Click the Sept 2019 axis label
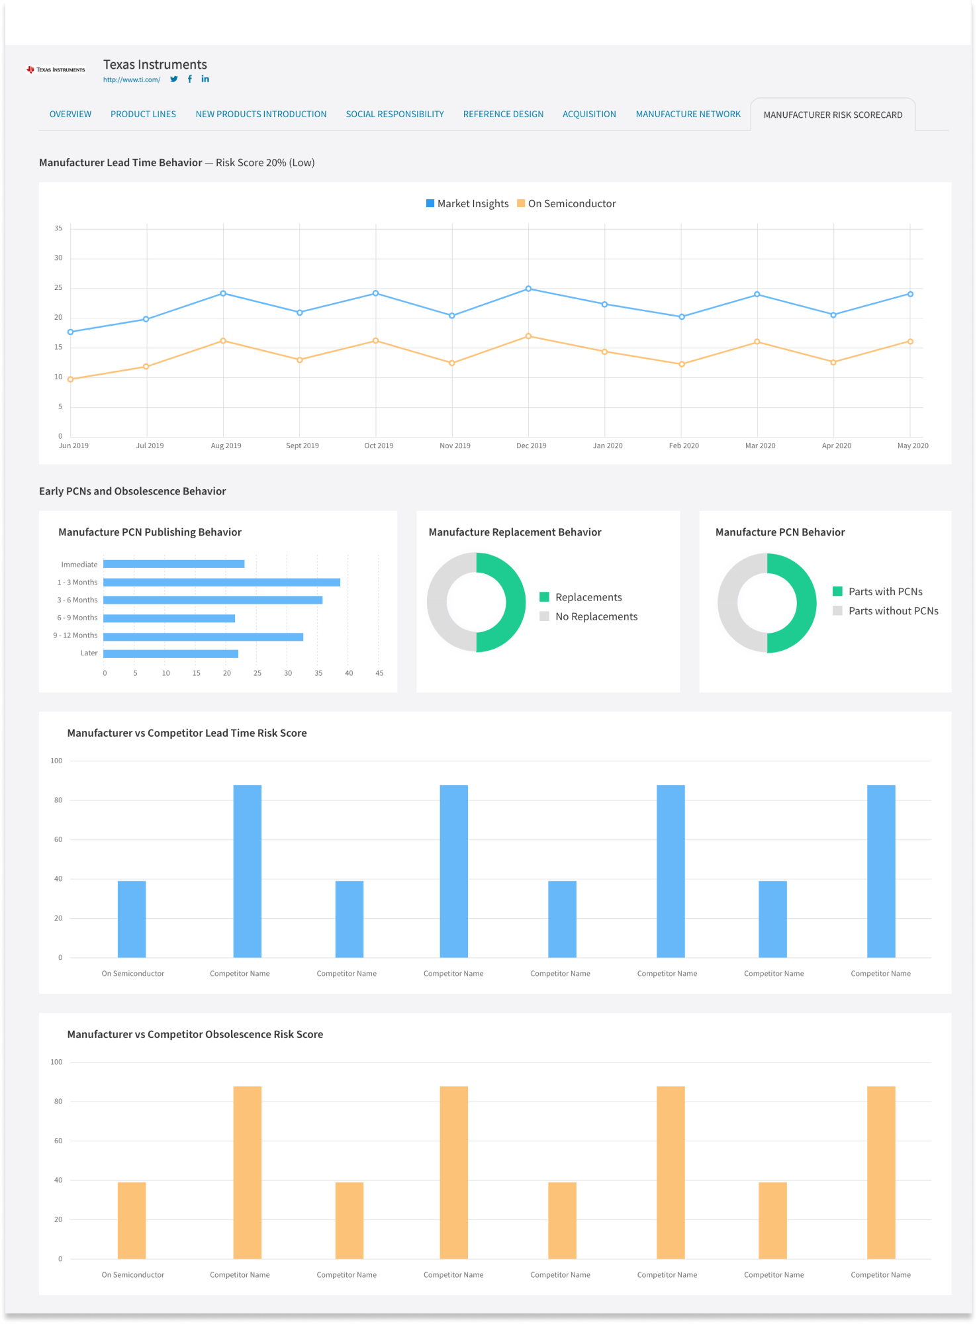The width and height of the screenshot is (977, 1324). coord(302,446)
